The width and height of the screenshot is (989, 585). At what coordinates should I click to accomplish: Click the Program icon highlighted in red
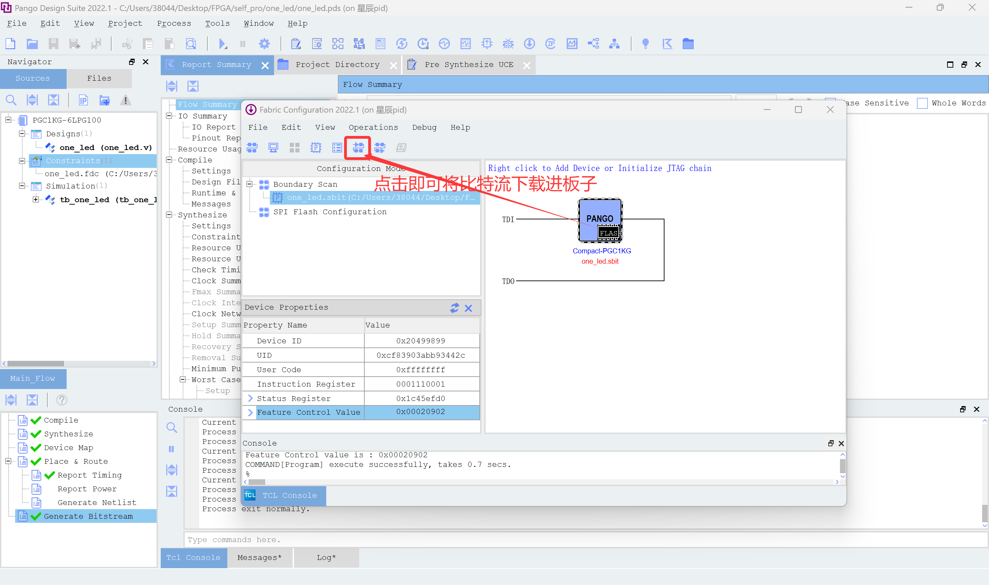pos(357,148)
